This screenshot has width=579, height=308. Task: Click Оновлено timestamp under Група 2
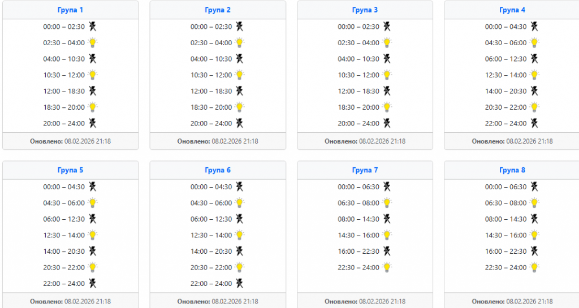click(218, 141)
